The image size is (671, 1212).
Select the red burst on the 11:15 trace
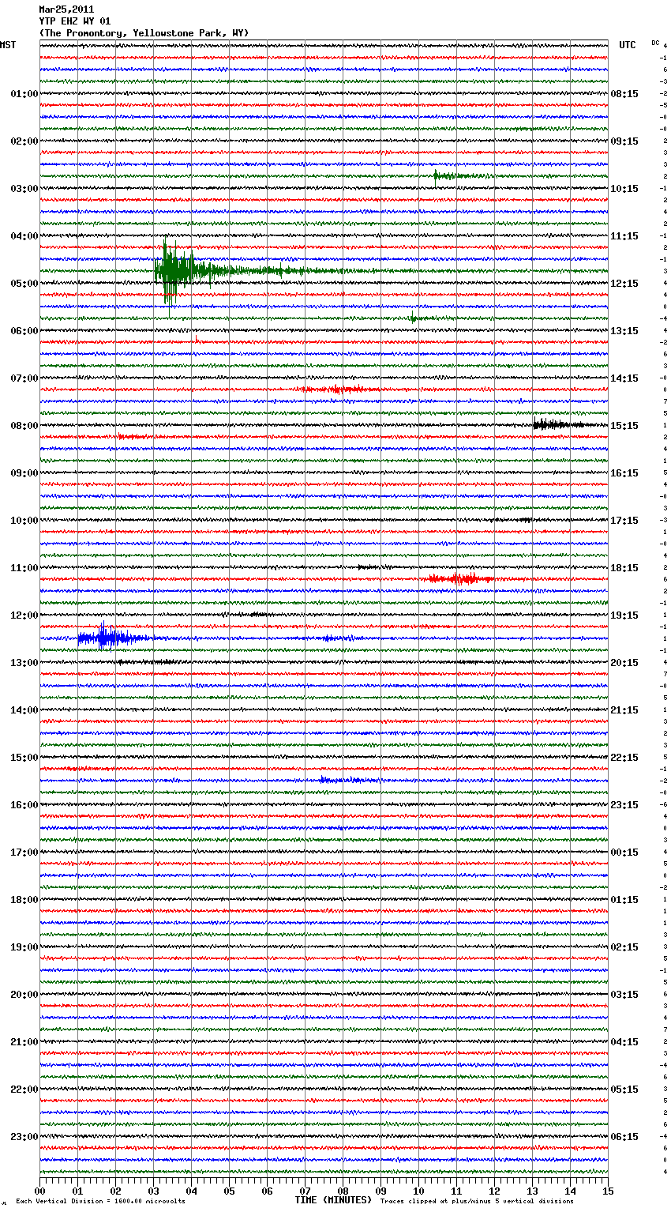[459, 579]
